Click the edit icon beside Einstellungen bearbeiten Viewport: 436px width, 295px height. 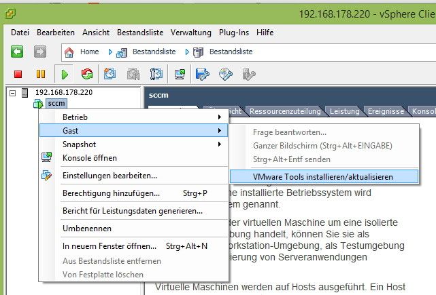[46, 175]
